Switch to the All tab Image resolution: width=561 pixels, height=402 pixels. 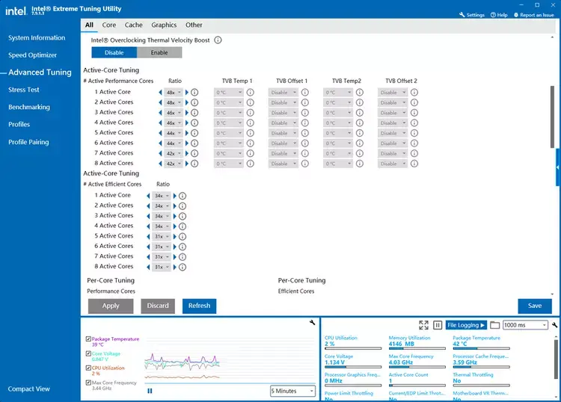click(89, 25)
